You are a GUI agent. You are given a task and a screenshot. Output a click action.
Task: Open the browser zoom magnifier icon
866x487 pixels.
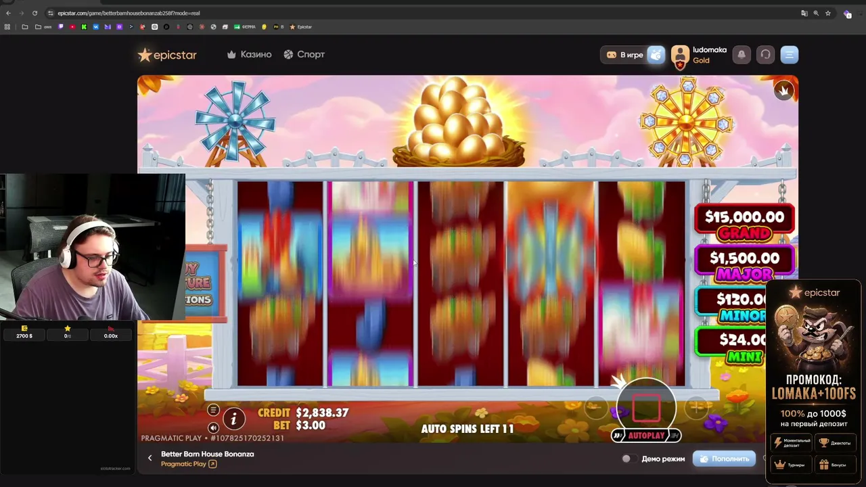tap(816, 13)
